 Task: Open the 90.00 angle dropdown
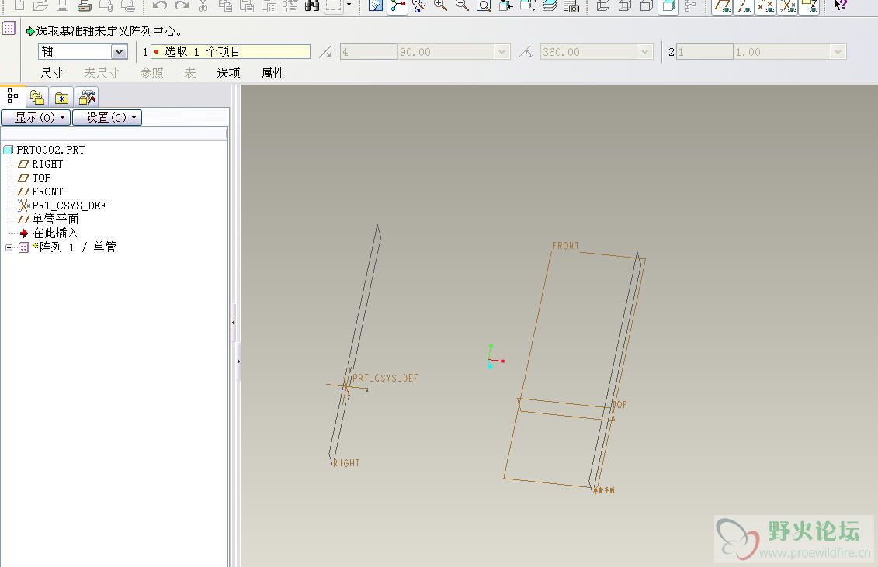(x=502, y=52)
